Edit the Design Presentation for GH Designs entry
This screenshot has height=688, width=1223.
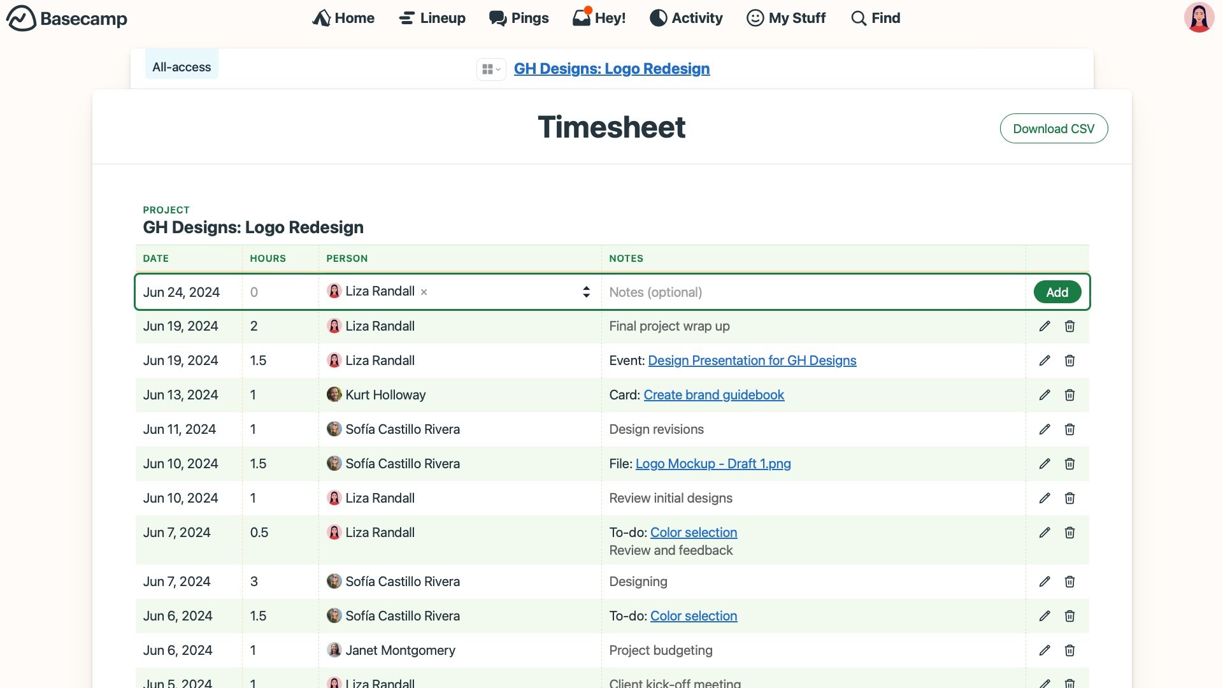[1045, 361]
